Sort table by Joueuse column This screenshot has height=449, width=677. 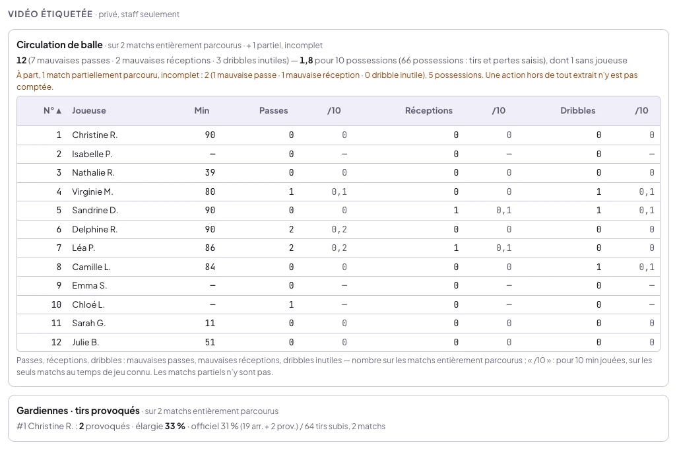[89, 111]
